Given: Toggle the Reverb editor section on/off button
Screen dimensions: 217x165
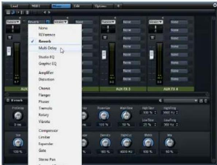Looking at the screenshot, I should click(x=8, y=100).
